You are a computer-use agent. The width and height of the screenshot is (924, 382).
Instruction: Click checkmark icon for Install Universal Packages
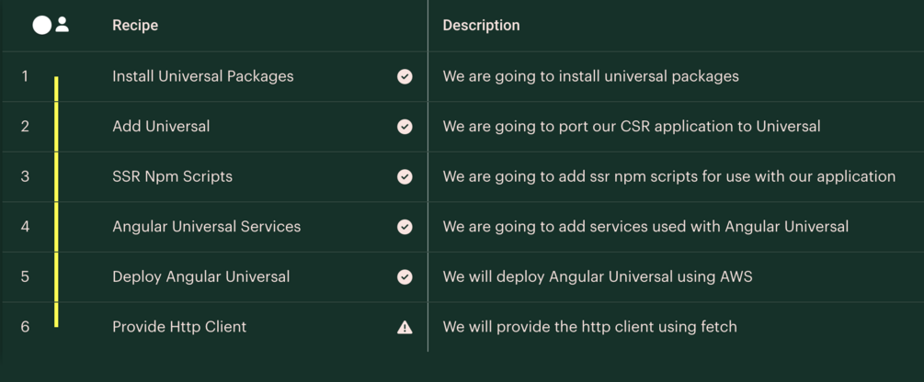405,76
